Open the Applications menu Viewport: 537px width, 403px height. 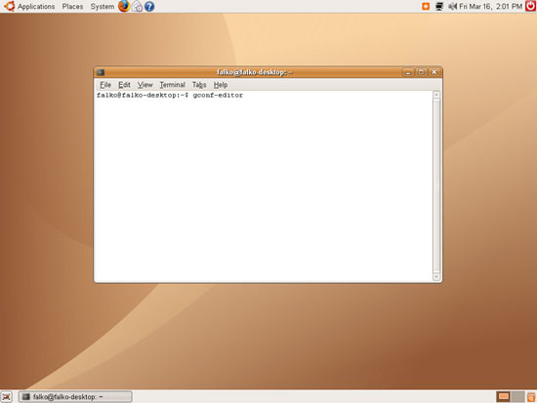click(30, 6)
